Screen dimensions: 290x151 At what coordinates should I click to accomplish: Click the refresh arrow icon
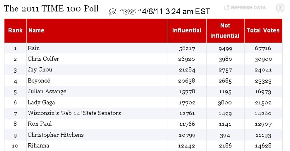(x=226, y=8)
